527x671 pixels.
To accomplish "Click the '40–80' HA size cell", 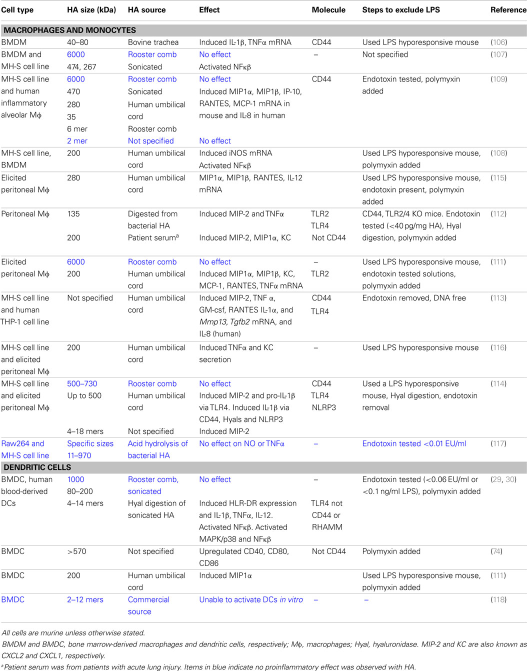I will pos(77,42).
